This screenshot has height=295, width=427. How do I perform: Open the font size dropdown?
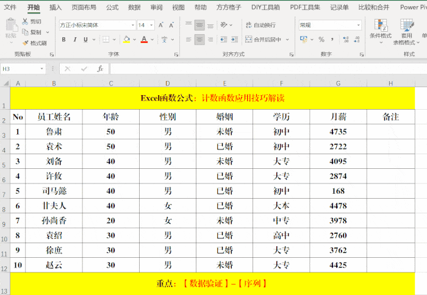tap(151, 26)
